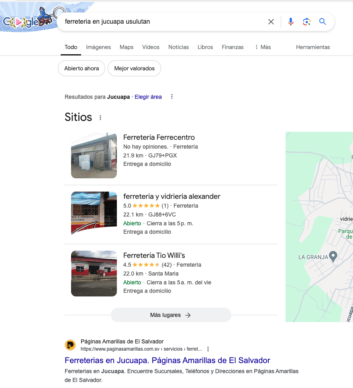Open the Ferretería Ferrecentro listing title

(x=159, y=137)
